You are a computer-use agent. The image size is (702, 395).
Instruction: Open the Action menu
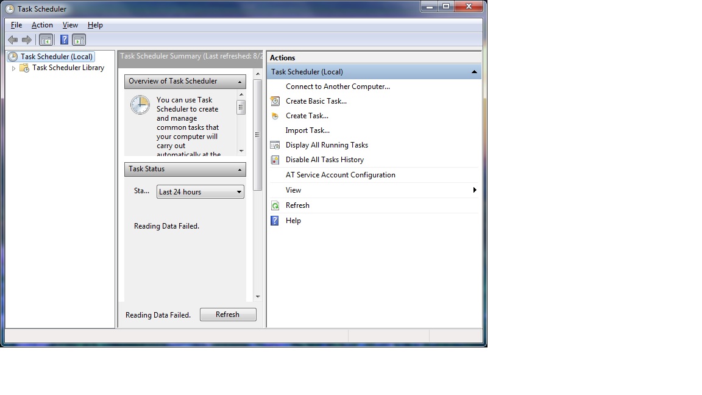point(42,25)
